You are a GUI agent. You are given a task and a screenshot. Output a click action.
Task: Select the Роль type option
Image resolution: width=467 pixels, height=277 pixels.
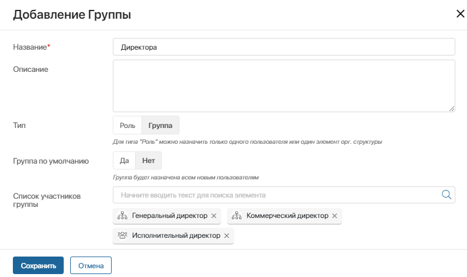[127, 126]
